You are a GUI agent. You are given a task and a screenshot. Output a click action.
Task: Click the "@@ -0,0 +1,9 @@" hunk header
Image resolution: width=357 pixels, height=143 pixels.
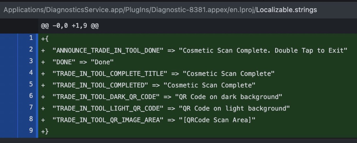pos(70,26)
